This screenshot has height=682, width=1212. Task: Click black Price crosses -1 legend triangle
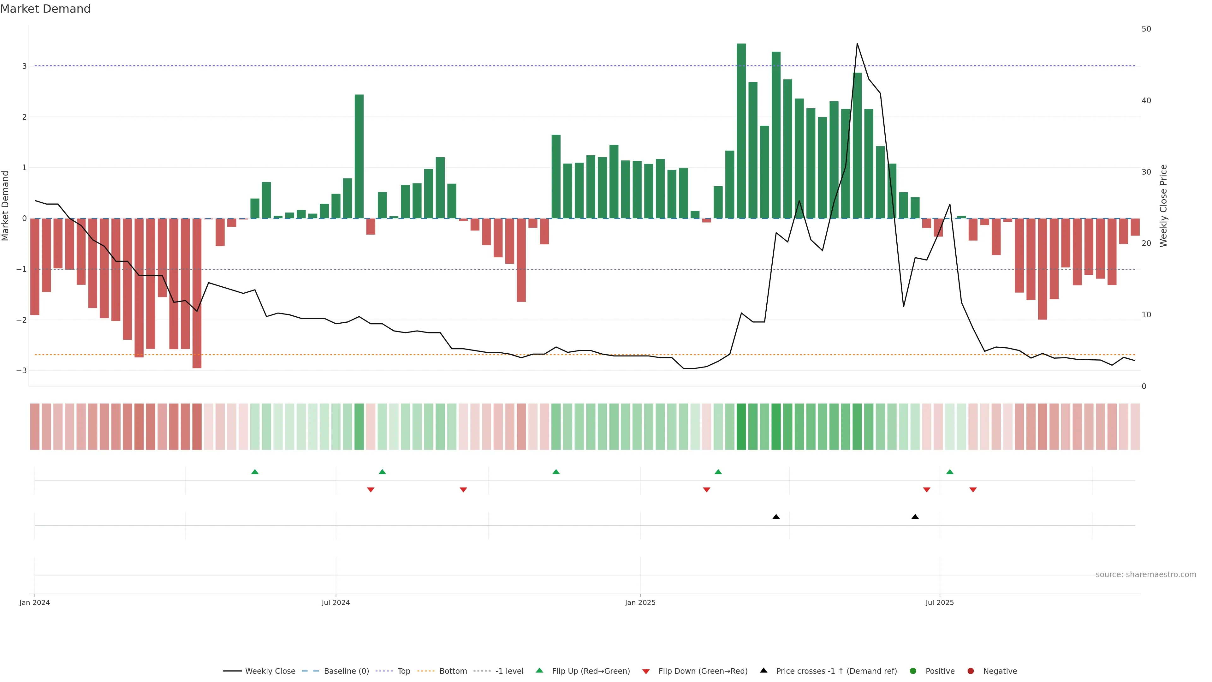click(763, 670)
